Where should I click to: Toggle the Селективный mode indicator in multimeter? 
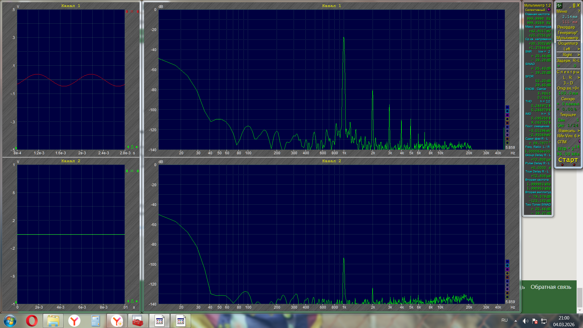tap(549, 10)
